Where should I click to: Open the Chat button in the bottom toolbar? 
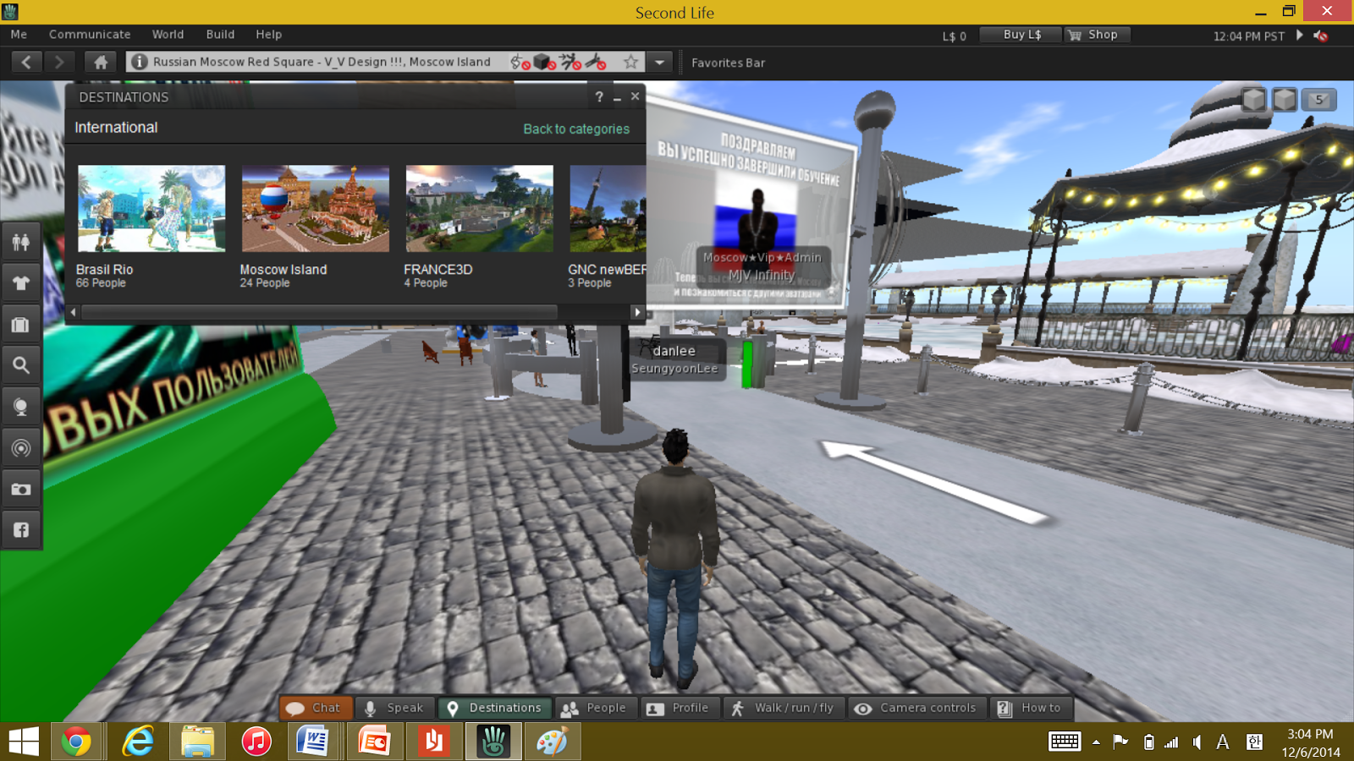click(315, 708)
